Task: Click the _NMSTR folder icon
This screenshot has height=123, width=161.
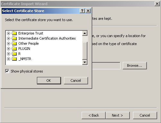Action: (x=14, y=59)
